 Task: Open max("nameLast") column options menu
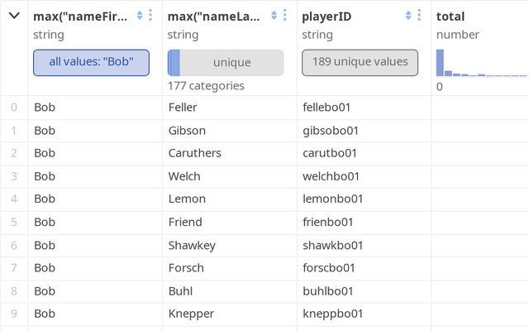pos(284,16)
